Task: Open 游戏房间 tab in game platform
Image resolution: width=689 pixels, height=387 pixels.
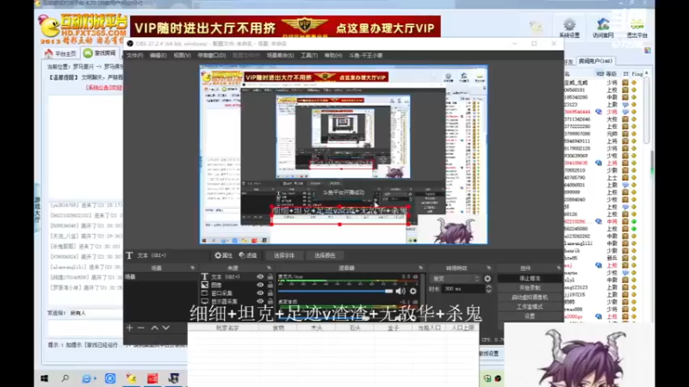Action: point(100,53)
